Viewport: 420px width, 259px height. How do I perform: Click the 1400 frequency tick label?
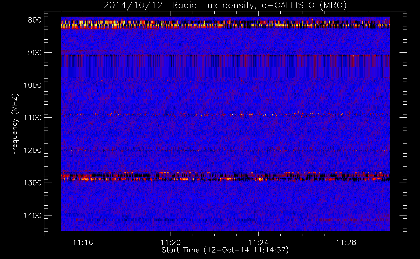[32, 215]
